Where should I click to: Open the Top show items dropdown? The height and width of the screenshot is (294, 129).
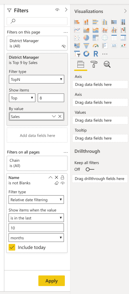click(22, 98)
